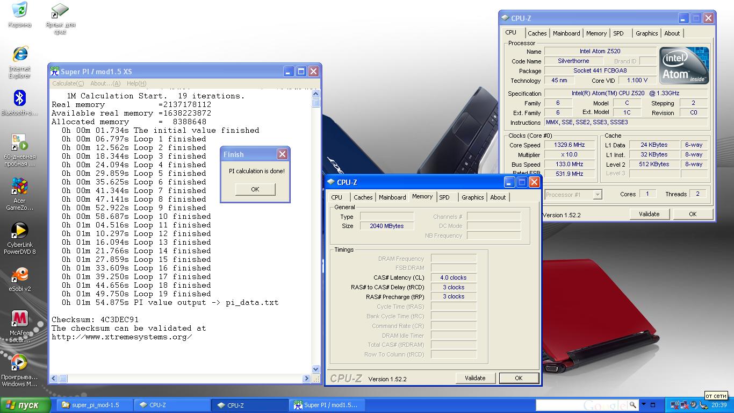Open Graphics tab in rear CPU-Z window
Image resolution: width=734 pixels, height=413 pixels.
tap(647, 33)
